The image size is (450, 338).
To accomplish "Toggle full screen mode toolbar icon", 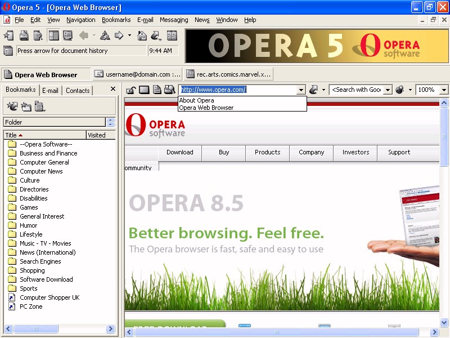I will pos(67,35).
